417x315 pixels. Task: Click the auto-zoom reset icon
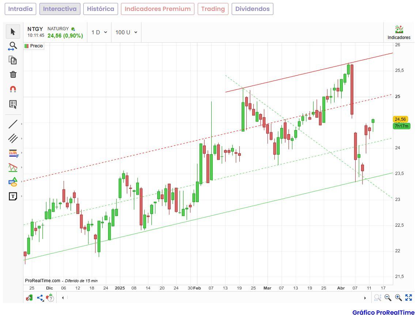point(378,298)
